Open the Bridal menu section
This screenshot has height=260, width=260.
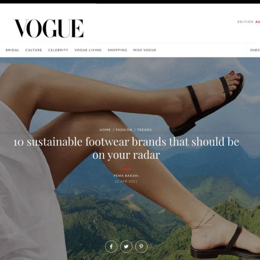12,50
